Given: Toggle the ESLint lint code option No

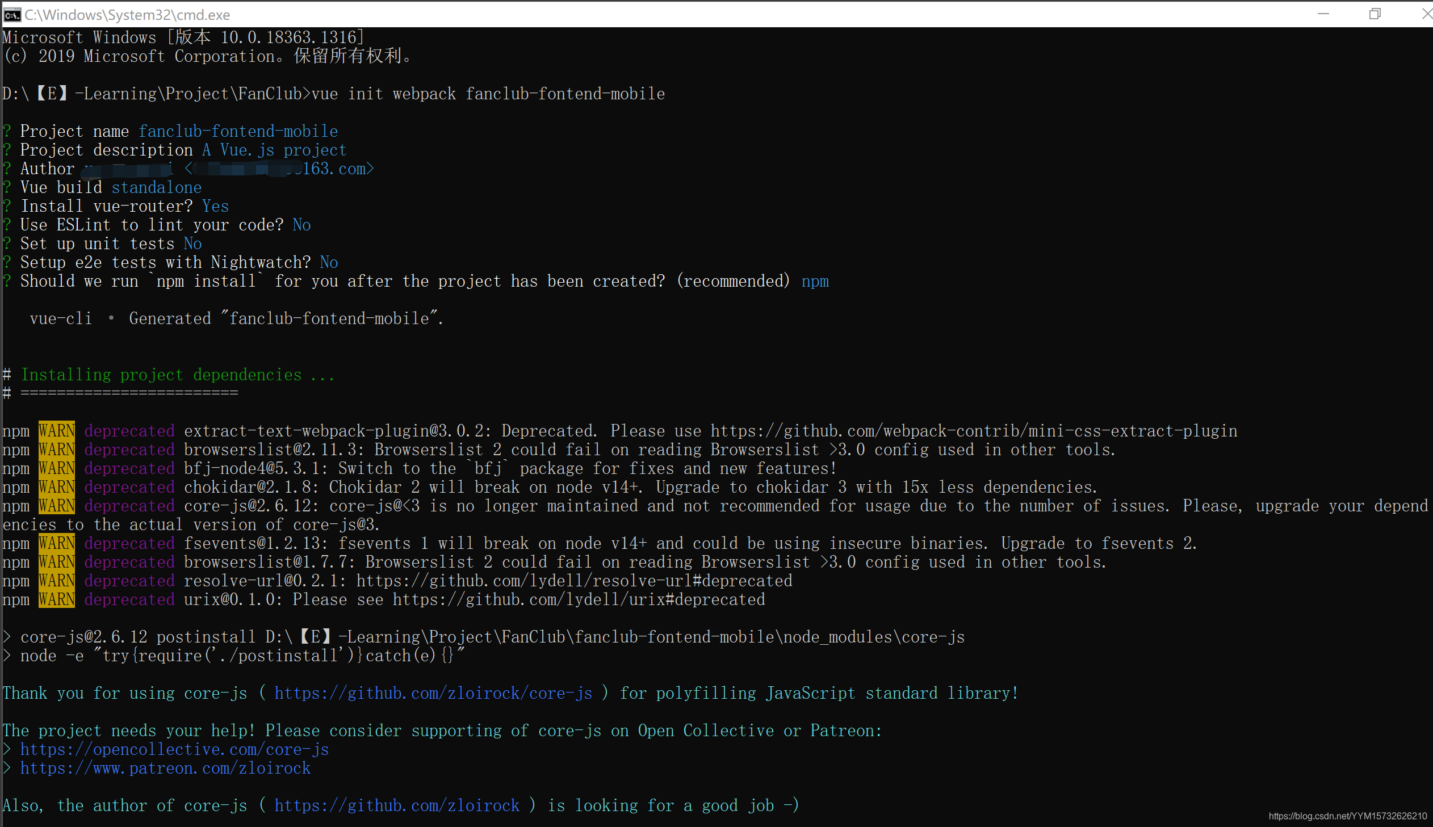Looking at the screenshot, I should pyautogui.click(x=301, y=224).
